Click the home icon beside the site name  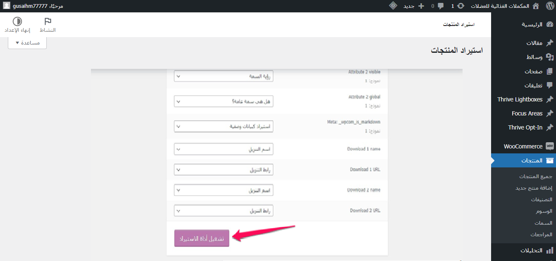click(x=536, y=6)
